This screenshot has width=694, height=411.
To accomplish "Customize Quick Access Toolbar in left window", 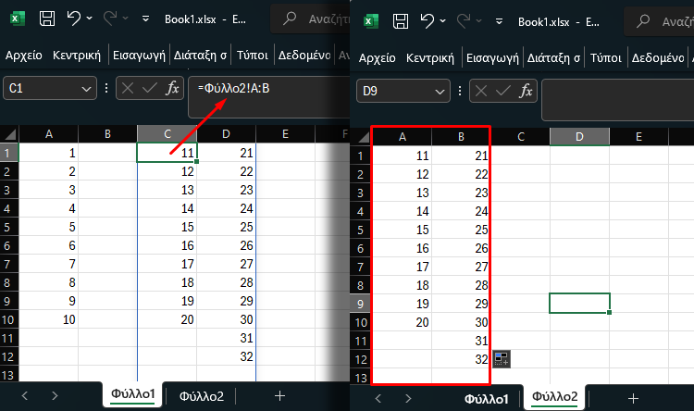I will (x=145, y=19).
